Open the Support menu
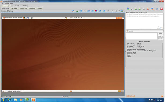165x102 pixels. 7,3
